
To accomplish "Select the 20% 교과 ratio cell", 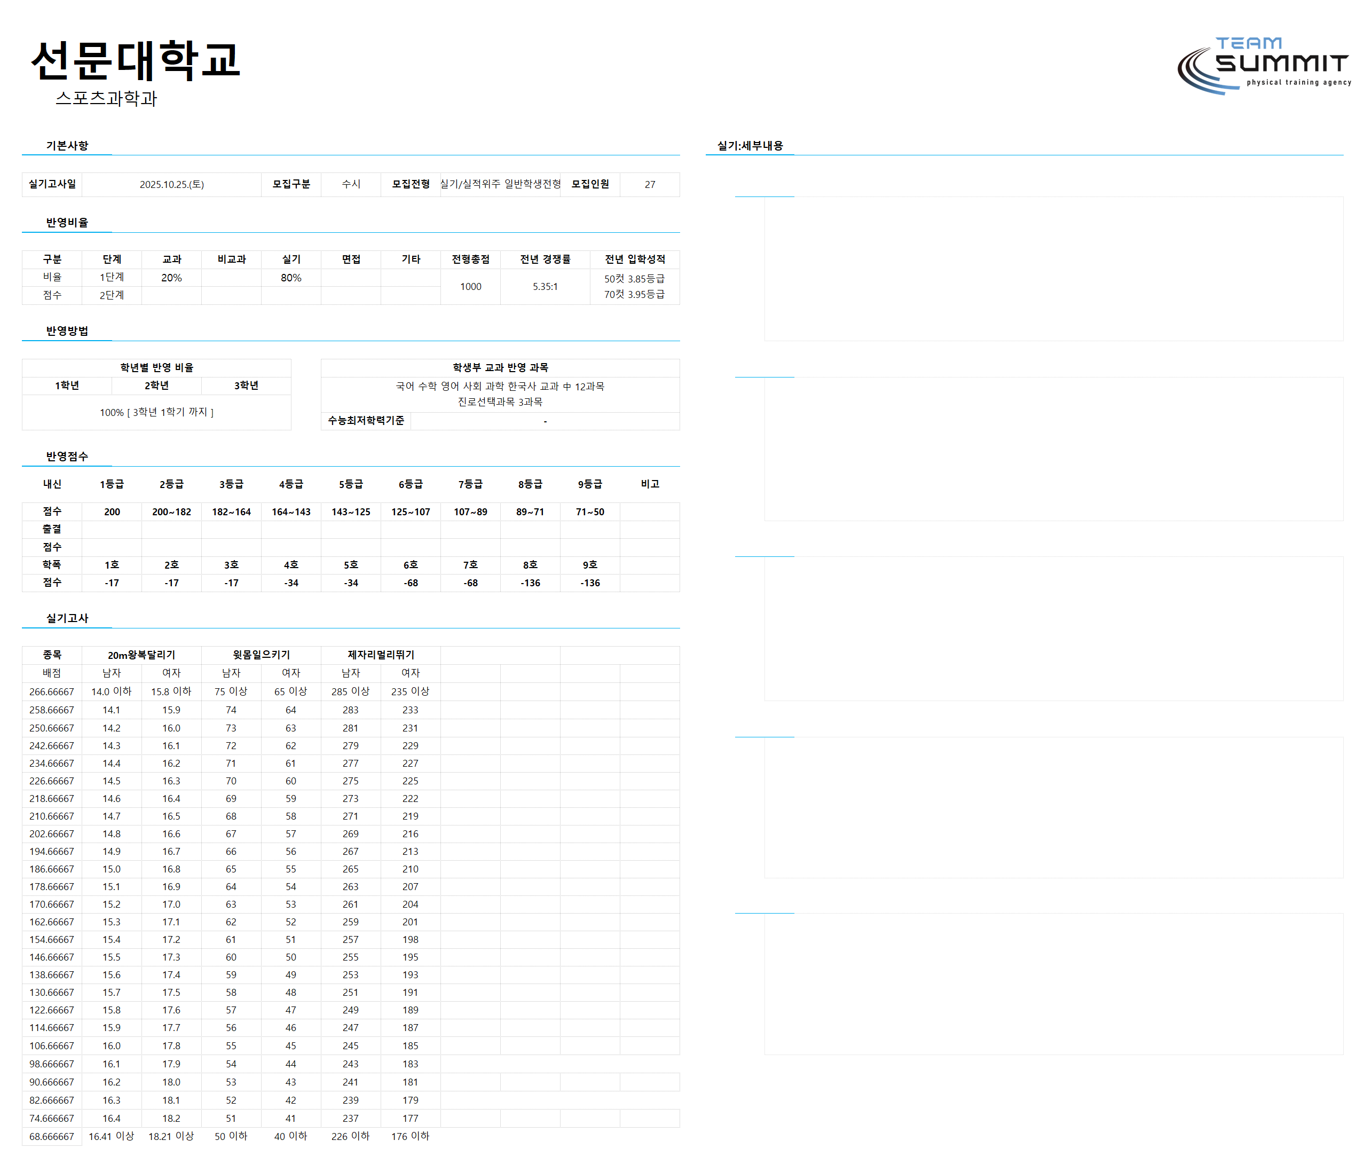I will [171, 278].
